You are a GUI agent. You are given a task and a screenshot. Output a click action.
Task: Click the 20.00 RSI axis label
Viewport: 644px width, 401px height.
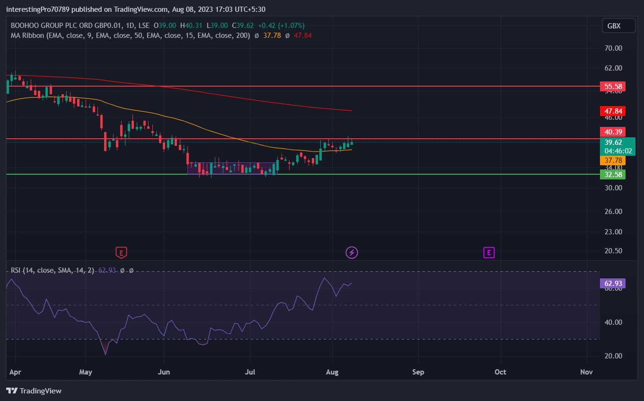pyautogui.click(x=612, y=356)
